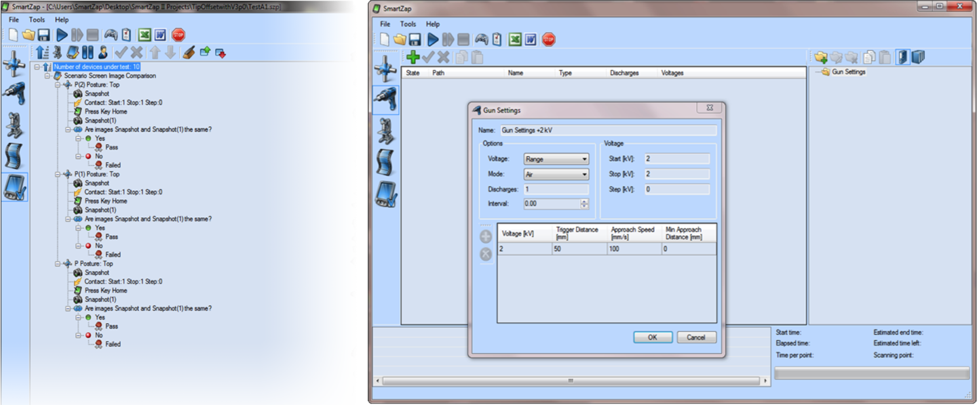Collapse the P(2) Posture: Top tree node
977x405 pixels.
58,85
